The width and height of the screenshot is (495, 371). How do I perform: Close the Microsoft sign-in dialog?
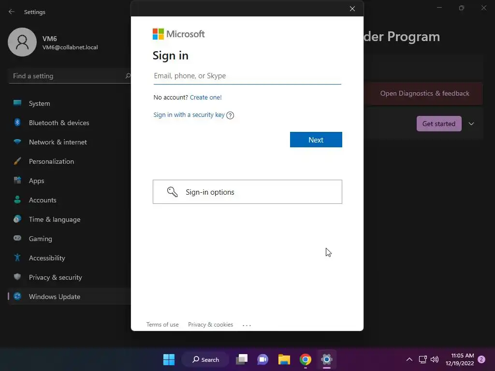[x=352, y=9]
